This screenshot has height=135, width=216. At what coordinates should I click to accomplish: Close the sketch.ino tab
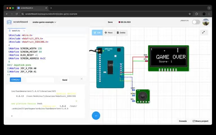pos(24,31)
